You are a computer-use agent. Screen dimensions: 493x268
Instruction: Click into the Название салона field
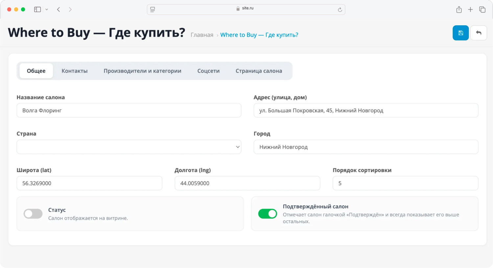[x=129, y=110]
